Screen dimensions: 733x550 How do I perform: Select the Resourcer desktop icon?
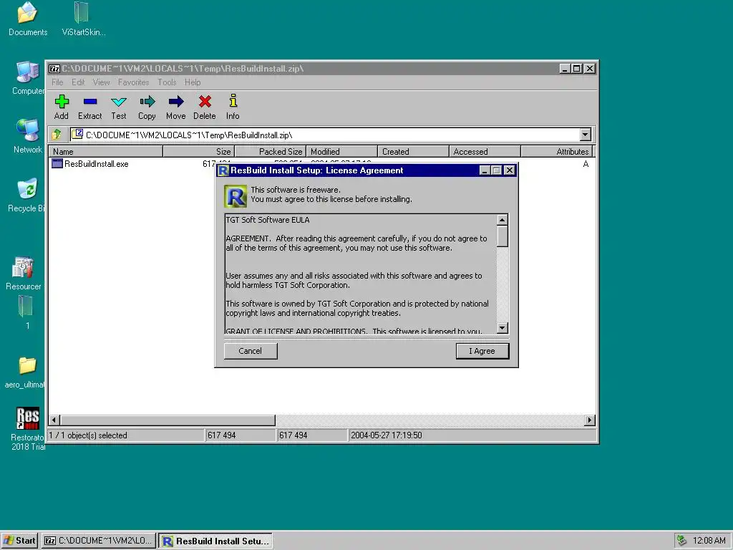23,268
